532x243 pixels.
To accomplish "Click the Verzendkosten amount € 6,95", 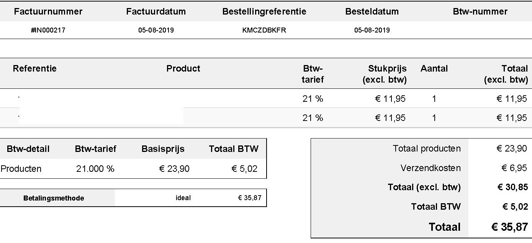I will (514, 168).
